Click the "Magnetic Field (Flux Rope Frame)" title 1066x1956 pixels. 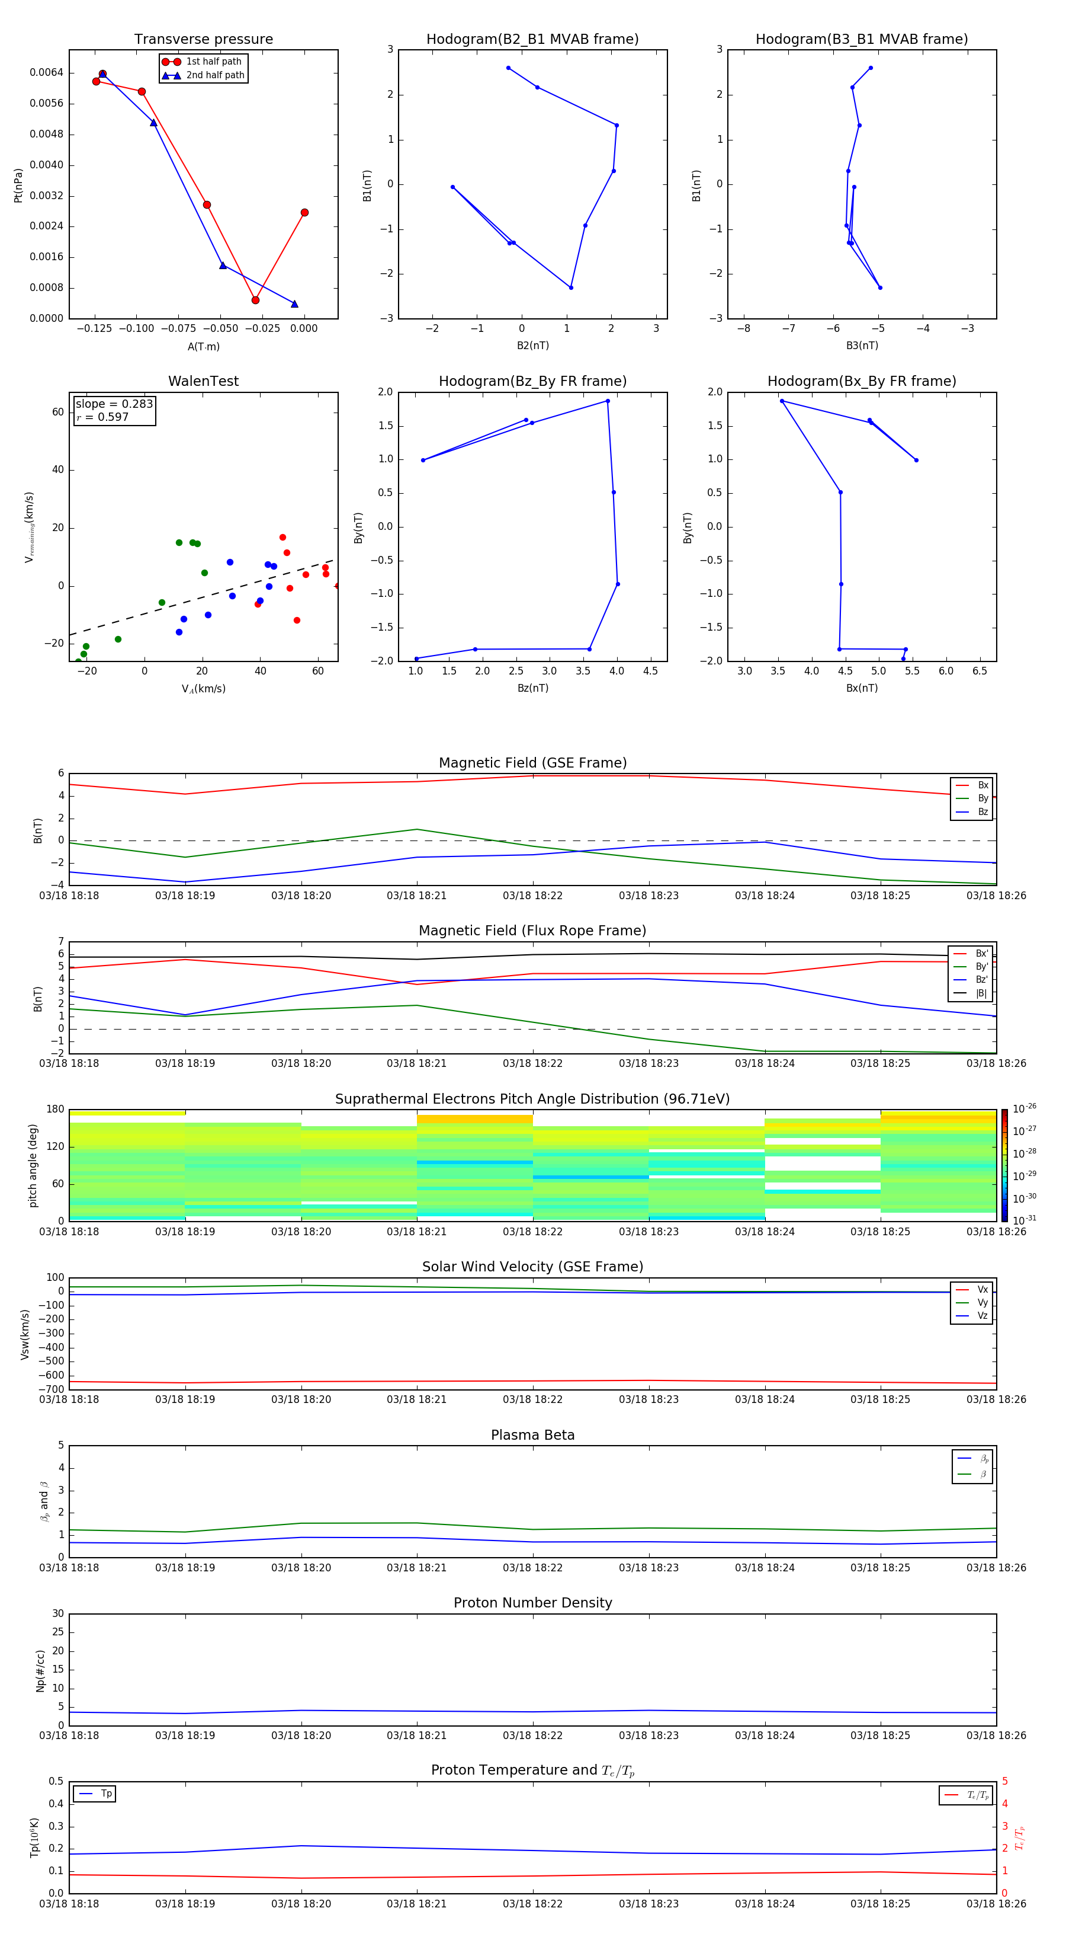point(532,931)
